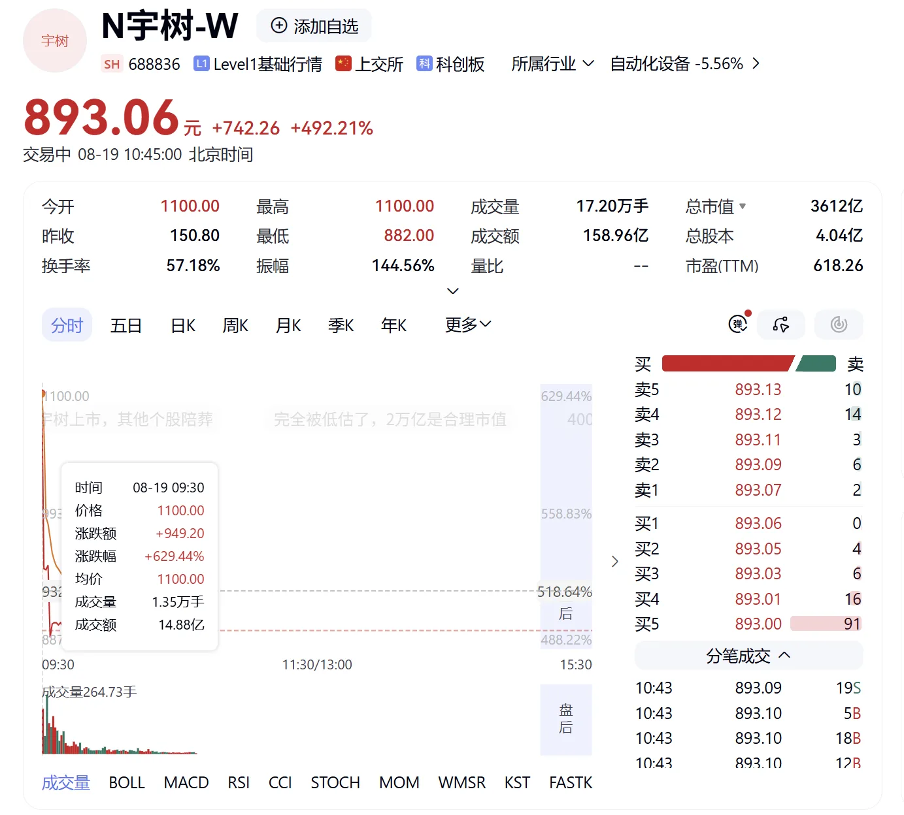The height and width of the screenshot is (815, 904).
Task: Select the RSI indicator
Action: click(239, 782)
